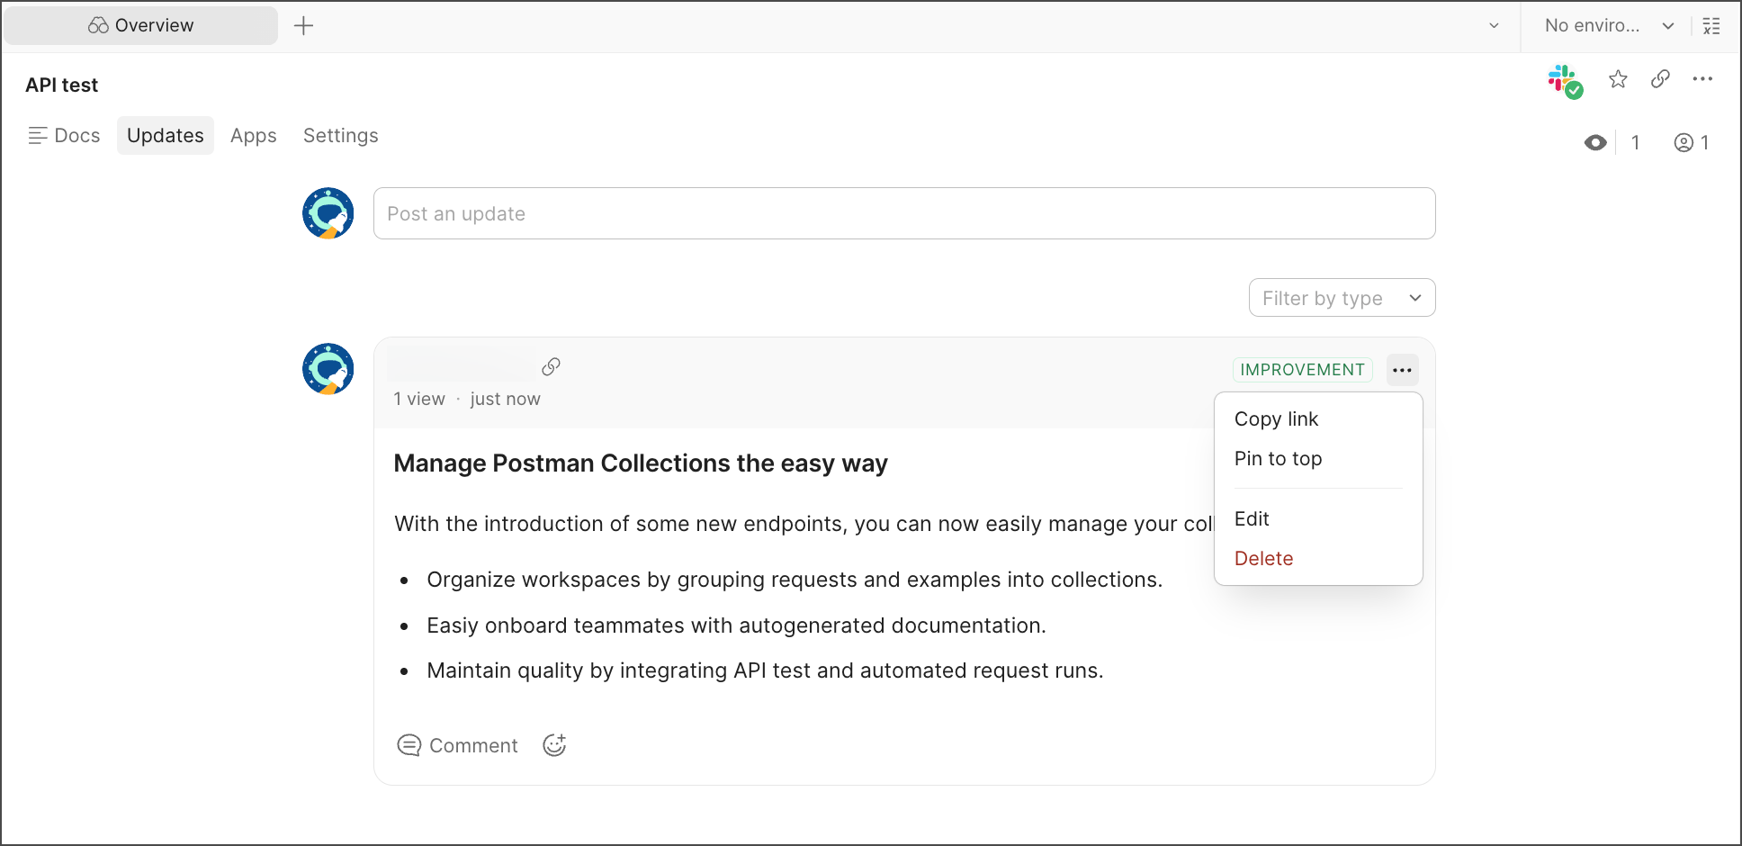This screenshot has height=846, width=1742.
Task: Open the environment variables quick-look icon
Action: [x=1711, y=26]
